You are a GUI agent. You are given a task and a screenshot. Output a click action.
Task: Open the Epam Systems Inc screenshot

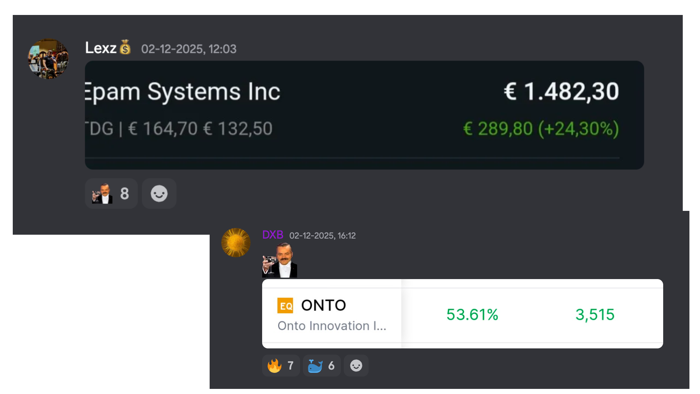pyautogui.click(x=364, y=115)
